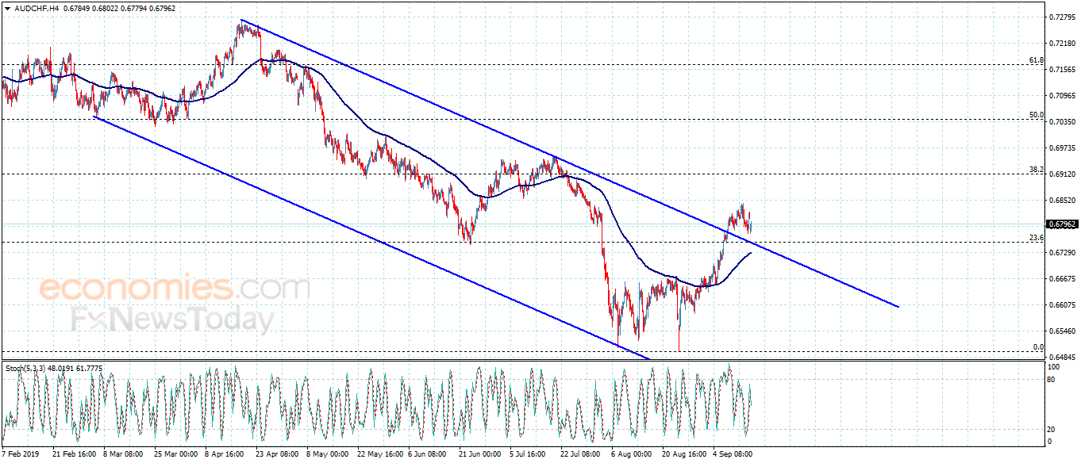
Task: Click the 4 Sep 08:00 date label
Action: (733, 455)
